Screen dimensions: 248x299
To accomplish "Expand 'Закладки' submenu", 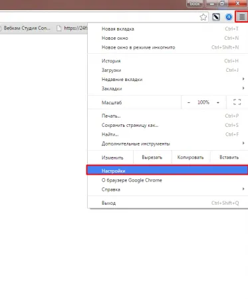I will click(x=168, y=88).
